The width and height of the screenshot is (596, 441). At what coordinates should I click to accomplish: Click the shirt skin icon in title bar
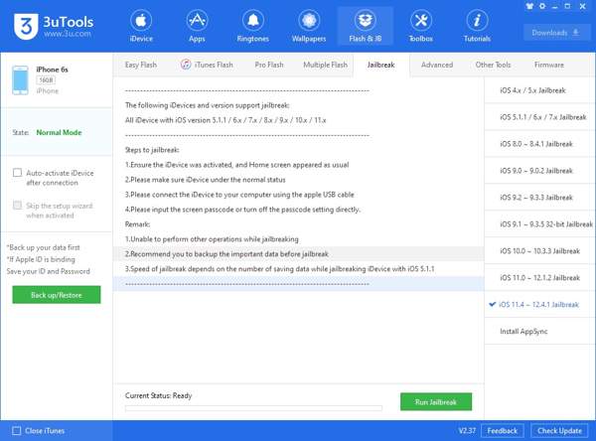529,6
